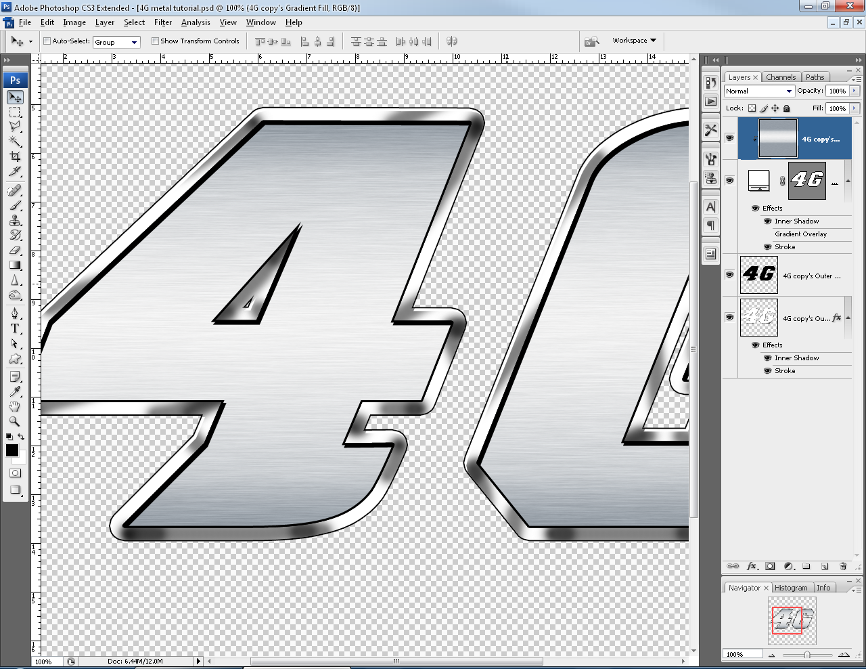Switch to the Paths tab

pyautogui.click(x=815, y=77)
